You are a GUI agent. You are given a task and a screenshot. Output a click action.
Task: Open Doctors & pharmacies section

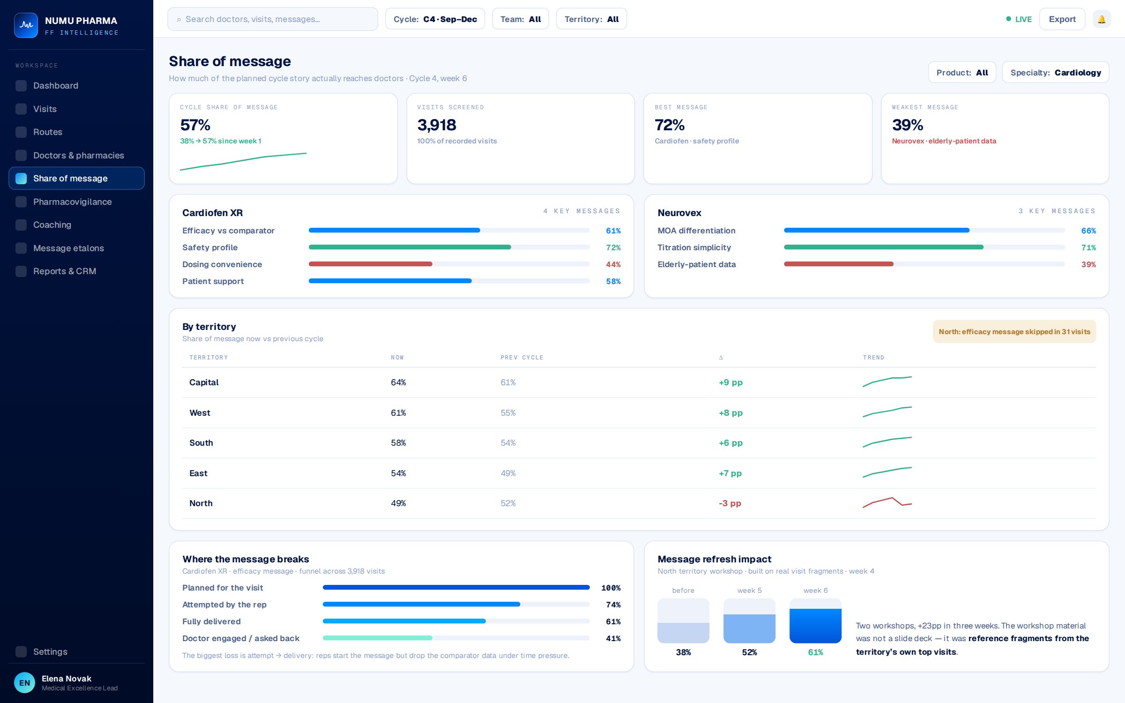[x=76, y=155]
